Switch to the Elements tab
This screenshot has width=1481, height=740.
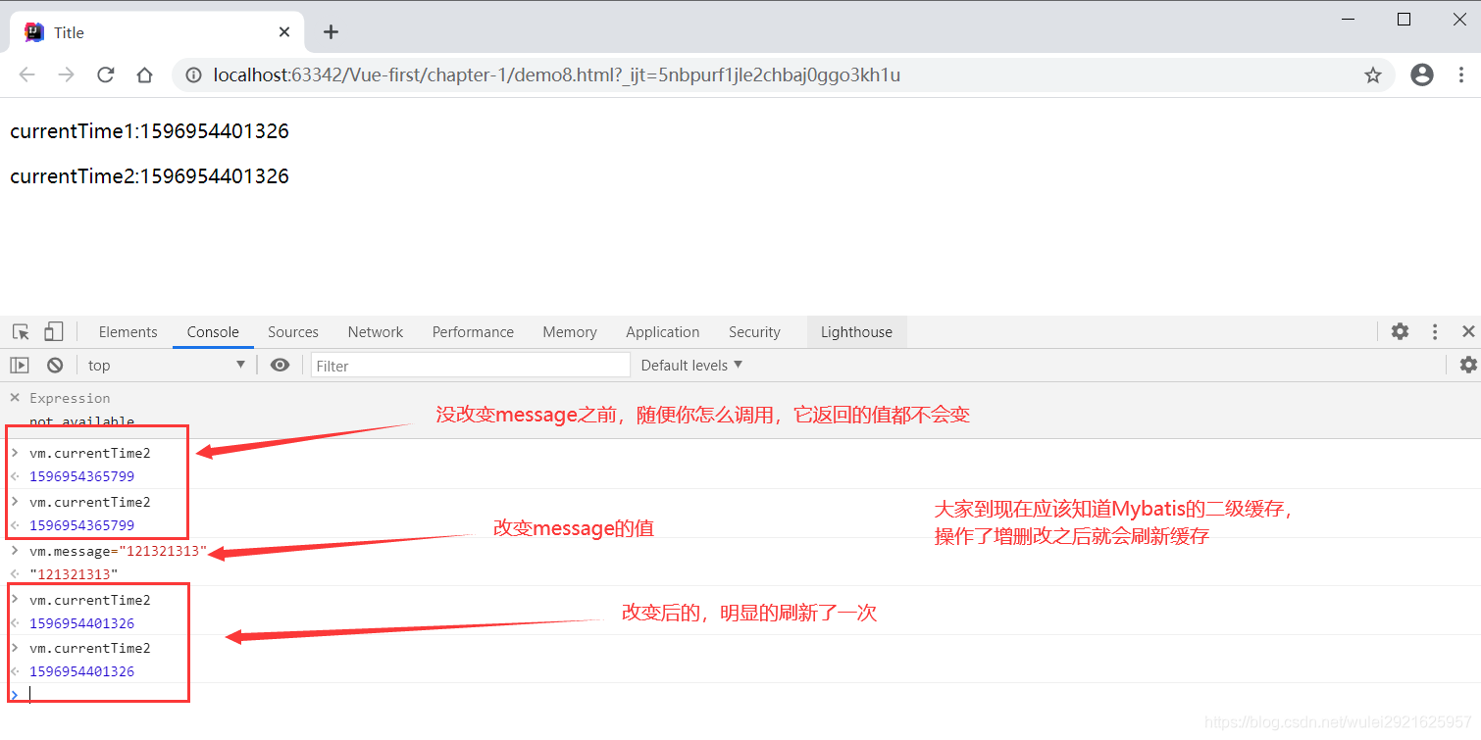point(128,332)
